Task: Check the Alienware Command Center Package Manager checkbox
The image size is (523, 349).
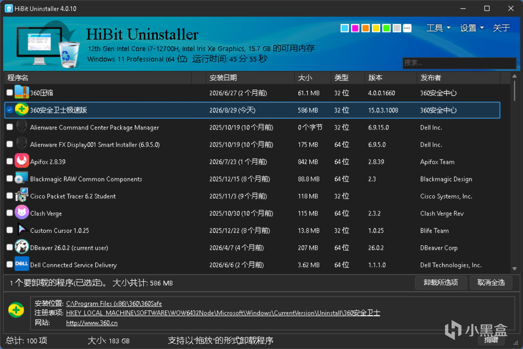Action: click(x=10, y=127)
